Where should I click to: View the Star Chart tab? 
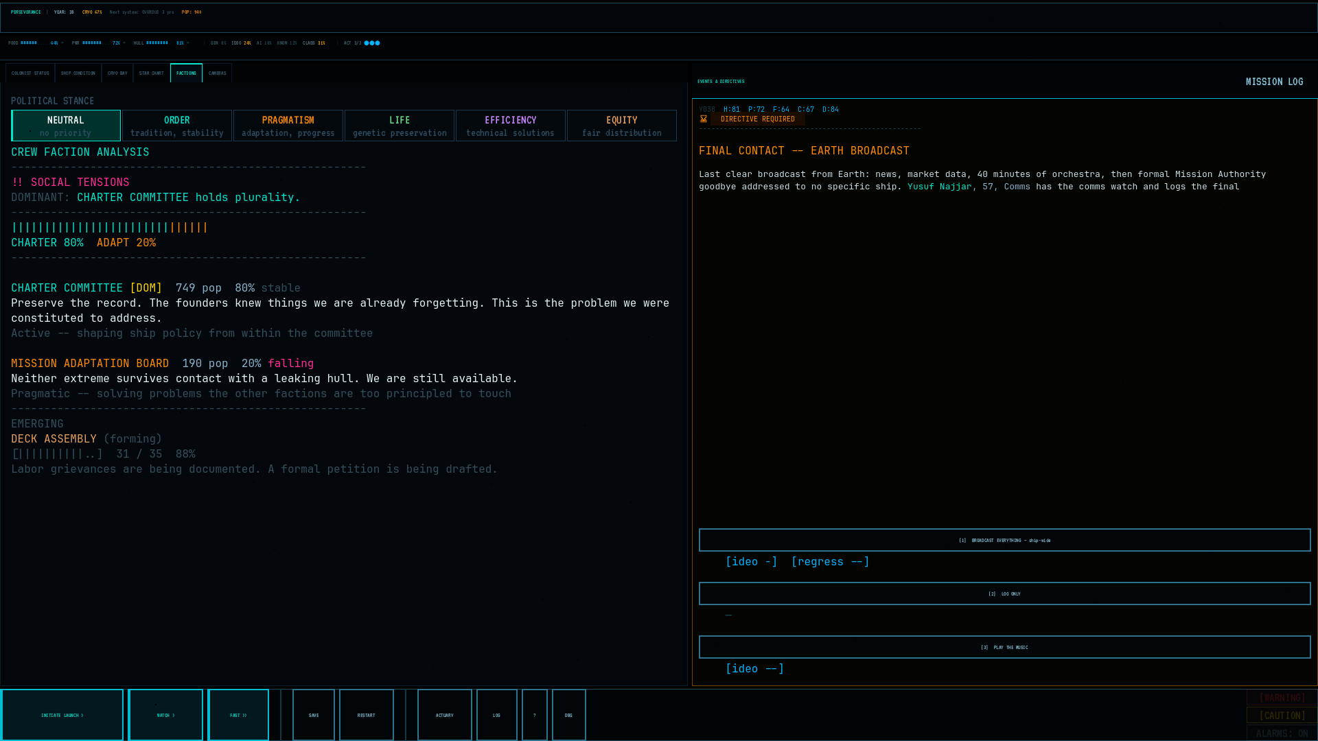[152, 73]
